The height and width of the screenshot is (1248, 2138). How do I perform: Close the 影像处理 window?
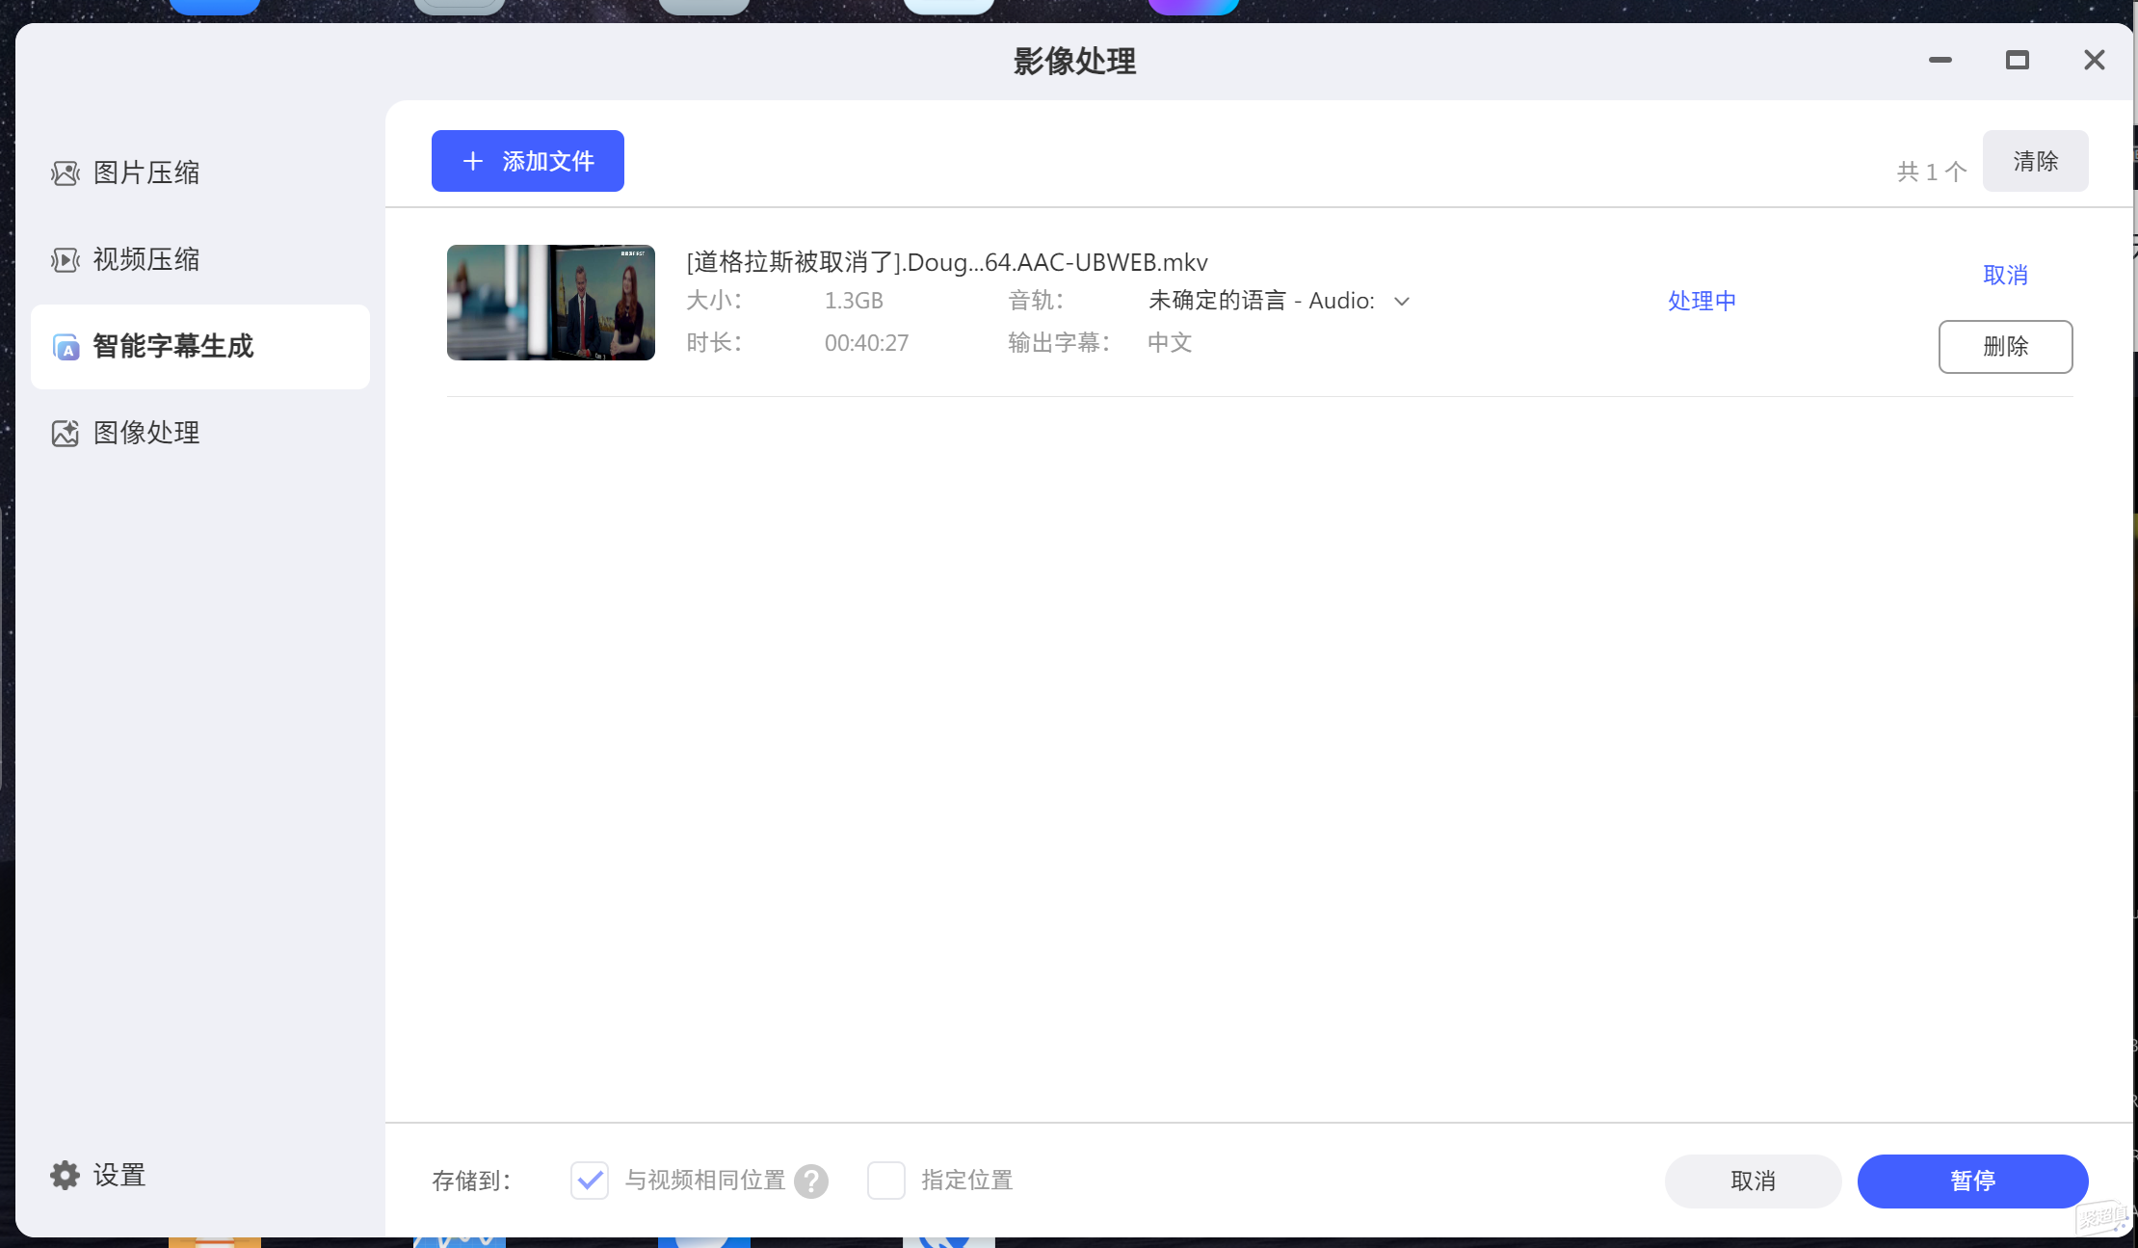(2095, 60)
